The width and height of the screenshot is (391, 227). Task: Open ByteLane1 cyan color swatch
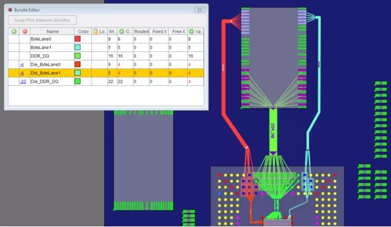tap(78, 48)
